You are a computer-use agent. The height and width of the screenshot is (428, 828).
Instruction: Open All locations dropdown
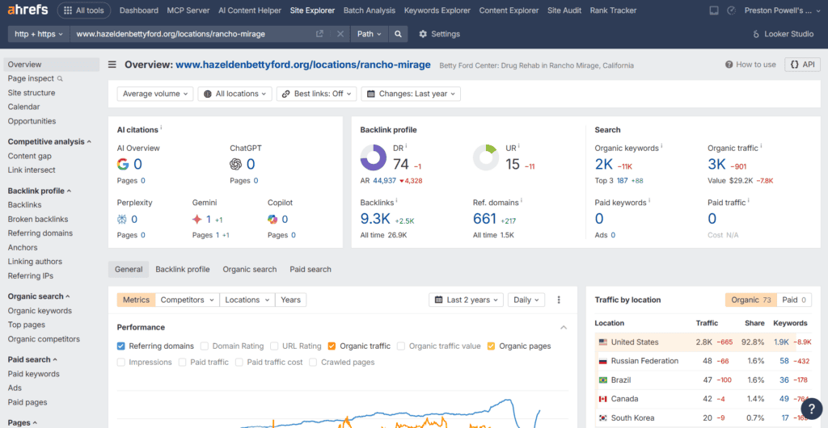pyautogui.click(x=235, y=94)
